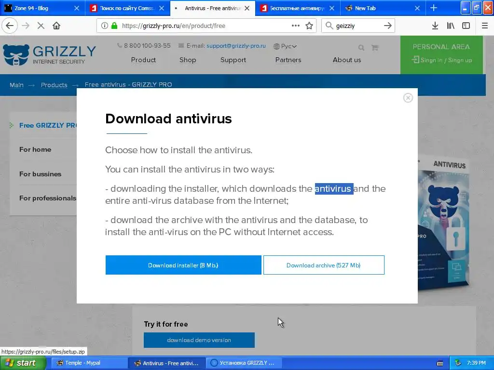Go to Main breadcrumb link
The height and width of the screenshot is (370, 494).
pos(16,85)
